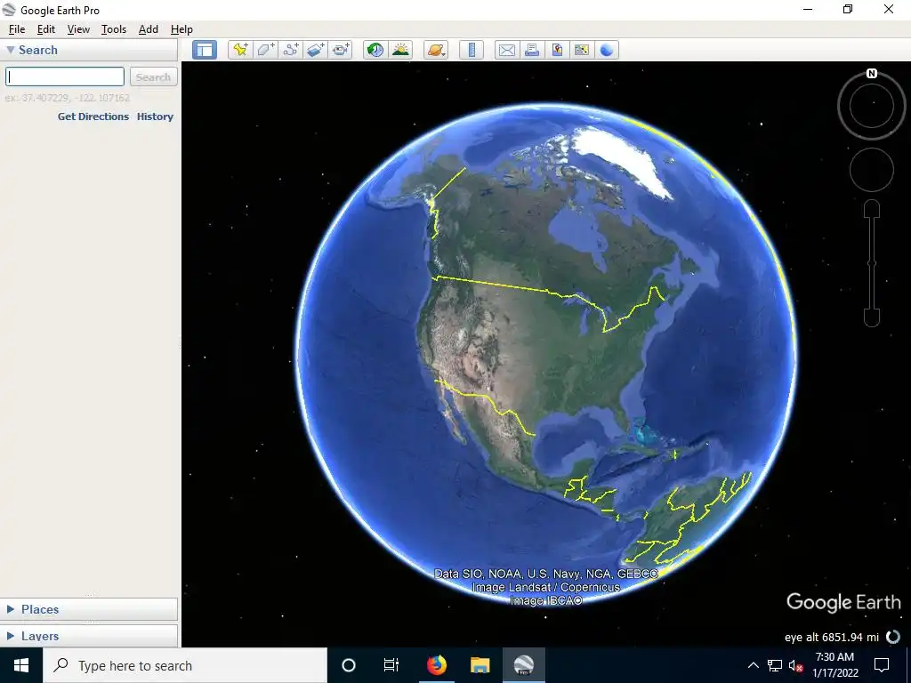This screenshot has width=911, height=683.
Task: Click the zoom slider handle
Action: pyautogui.click(x=872, y=263)
